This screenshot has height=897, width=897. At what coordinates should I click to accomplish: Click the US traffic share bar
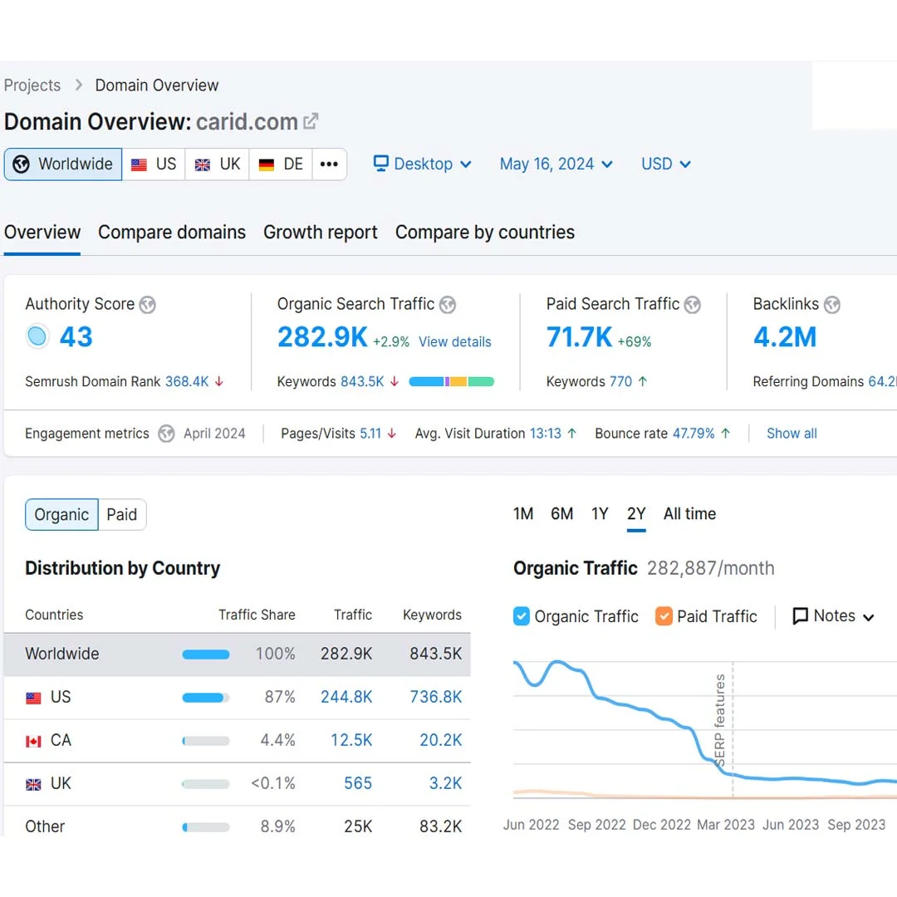tap(206, 698)
